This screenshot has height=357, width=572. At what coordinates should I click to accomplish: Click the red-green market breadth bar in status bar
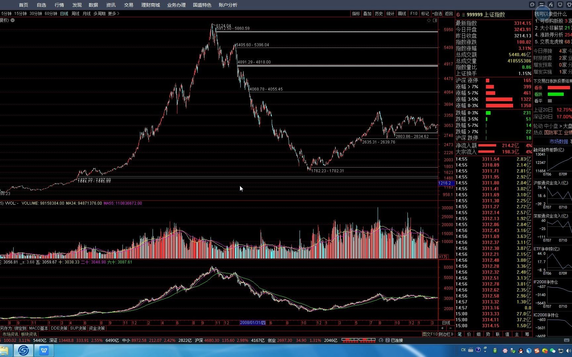(358, 339)
